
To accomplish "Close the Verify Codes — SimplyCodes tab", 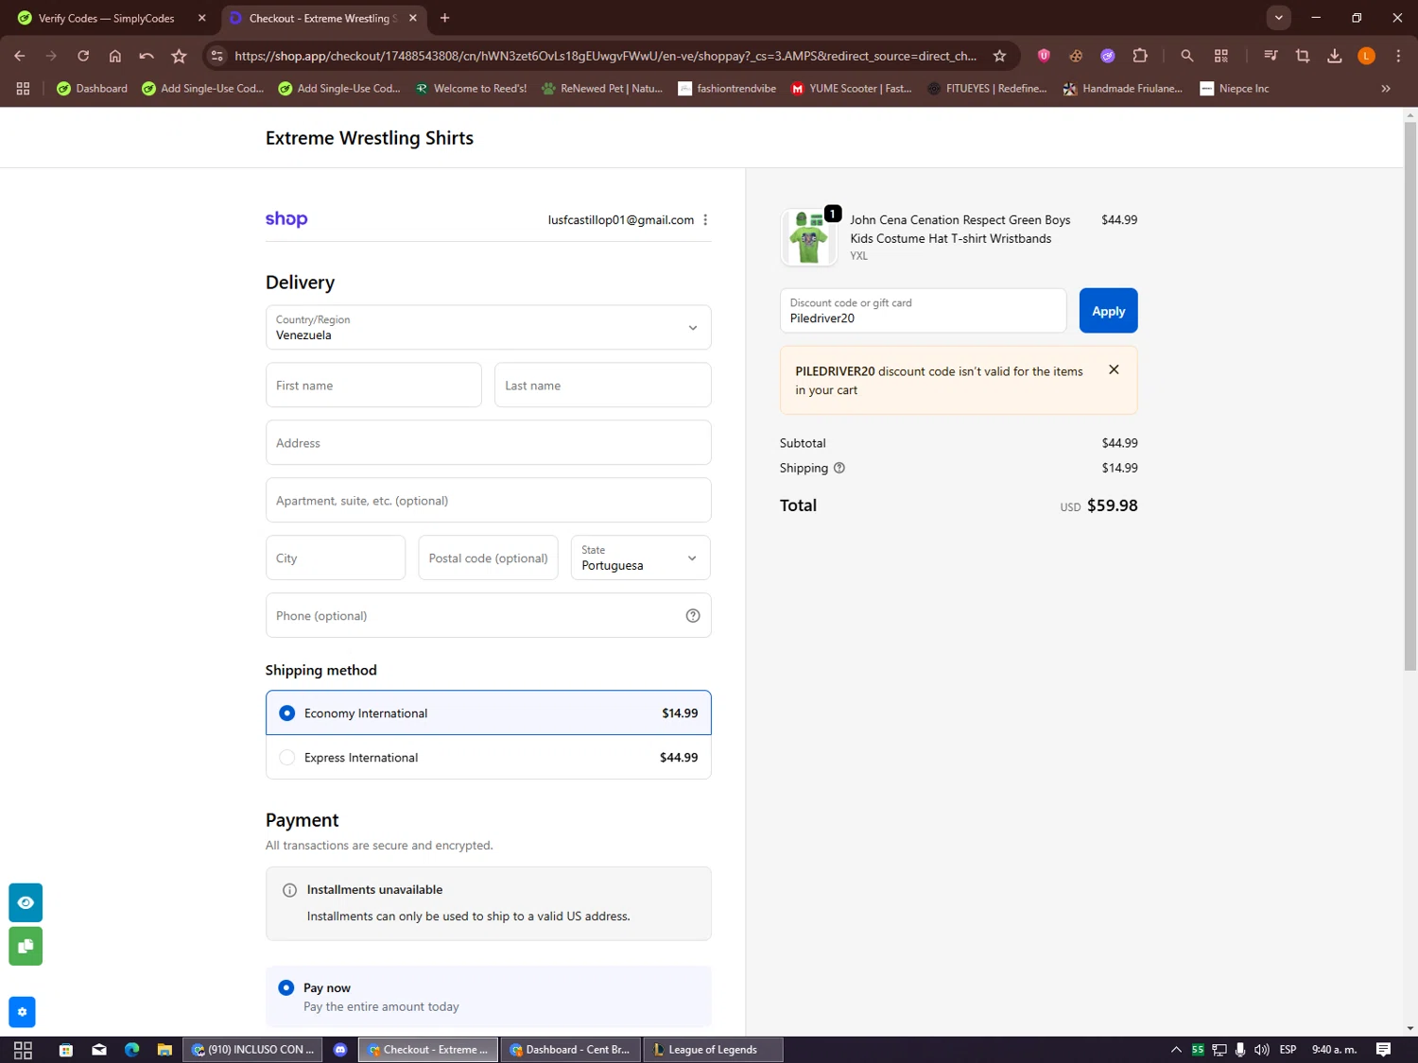I will tap(201, 18).
